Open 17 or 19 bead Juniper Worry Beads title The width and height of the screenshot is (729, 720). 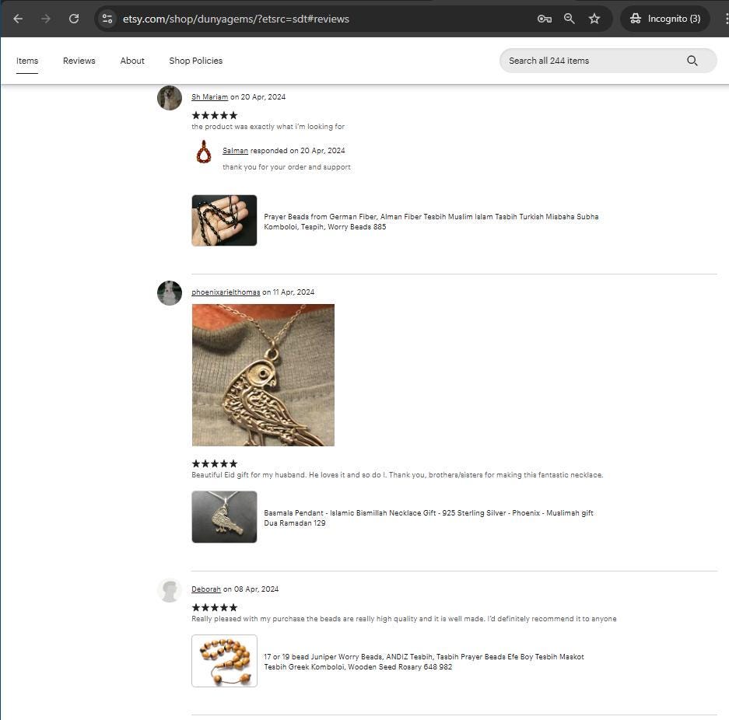(x=424, y=662)
